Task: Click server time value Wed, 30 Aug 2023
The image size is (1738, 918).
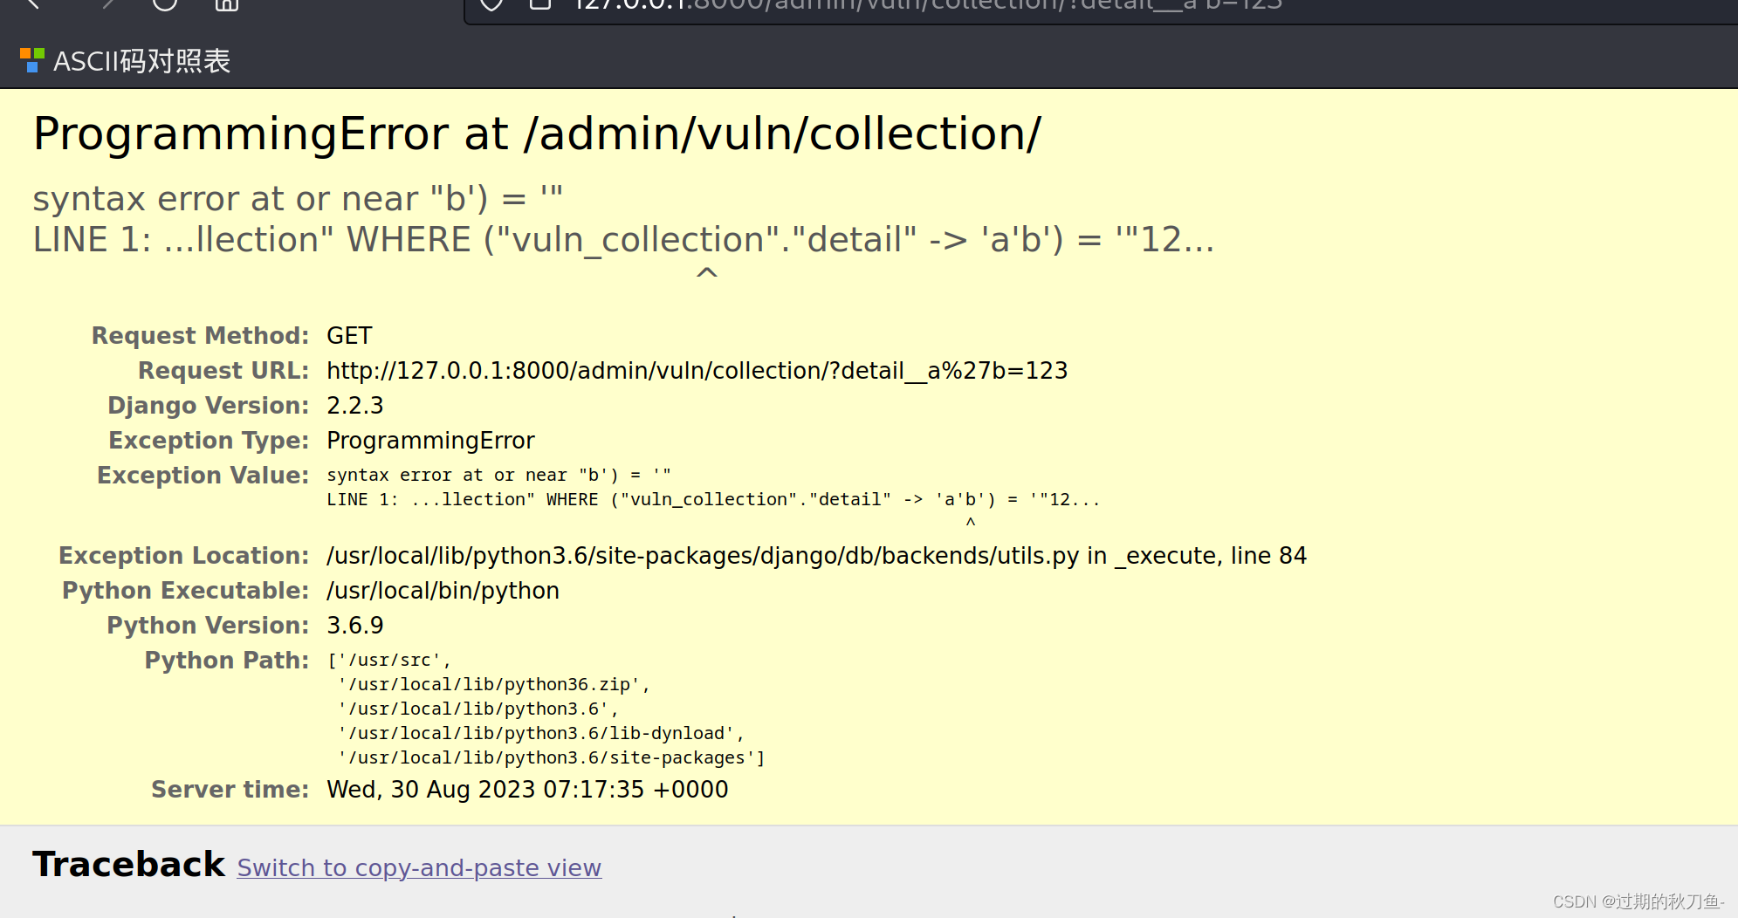Action: click(527, 790)
